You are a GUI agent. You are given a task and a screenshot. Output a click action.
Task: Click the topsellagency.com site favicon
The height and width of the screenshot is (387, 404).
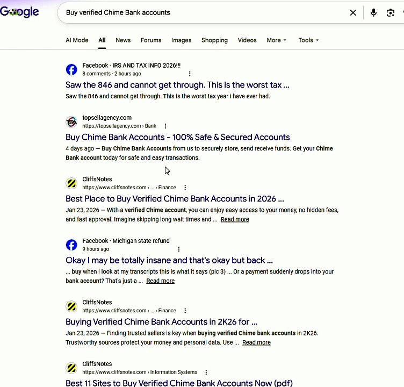[x=71, y=121]
